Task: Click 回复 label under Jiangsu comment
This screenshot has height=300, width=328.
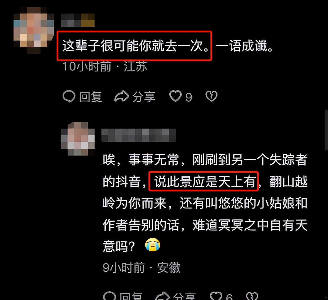Action: pos(90,97)
